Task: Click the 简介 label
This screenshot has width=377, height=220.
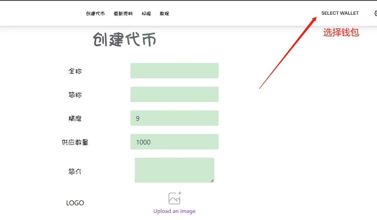Action: pos(75,172)
